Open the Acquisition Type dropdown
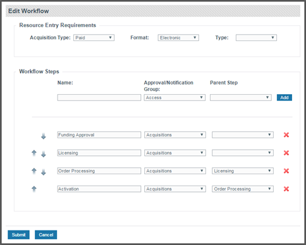This screenshot has height=245, width=306. click(94, 38)
